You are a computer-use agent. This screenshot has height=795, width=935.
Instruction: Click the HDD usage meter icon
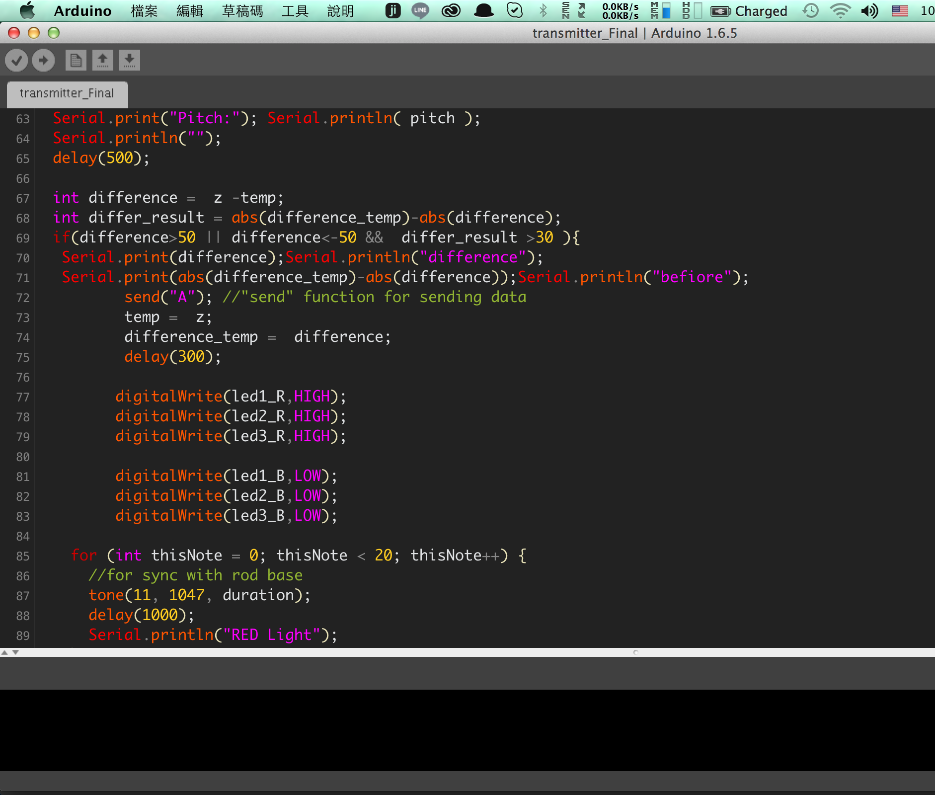[x=692, y=10]
